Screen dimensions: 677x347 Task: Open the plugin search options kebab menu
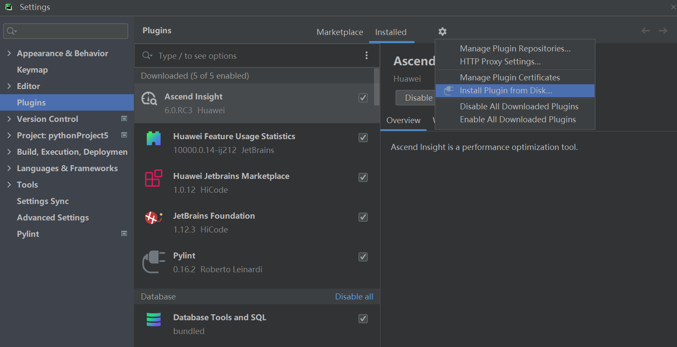click(367, 55)
